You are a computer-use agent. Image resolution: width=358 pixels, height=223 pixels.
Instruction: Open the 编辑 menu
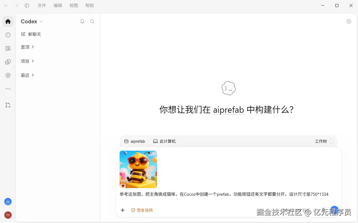coord(58,6)
